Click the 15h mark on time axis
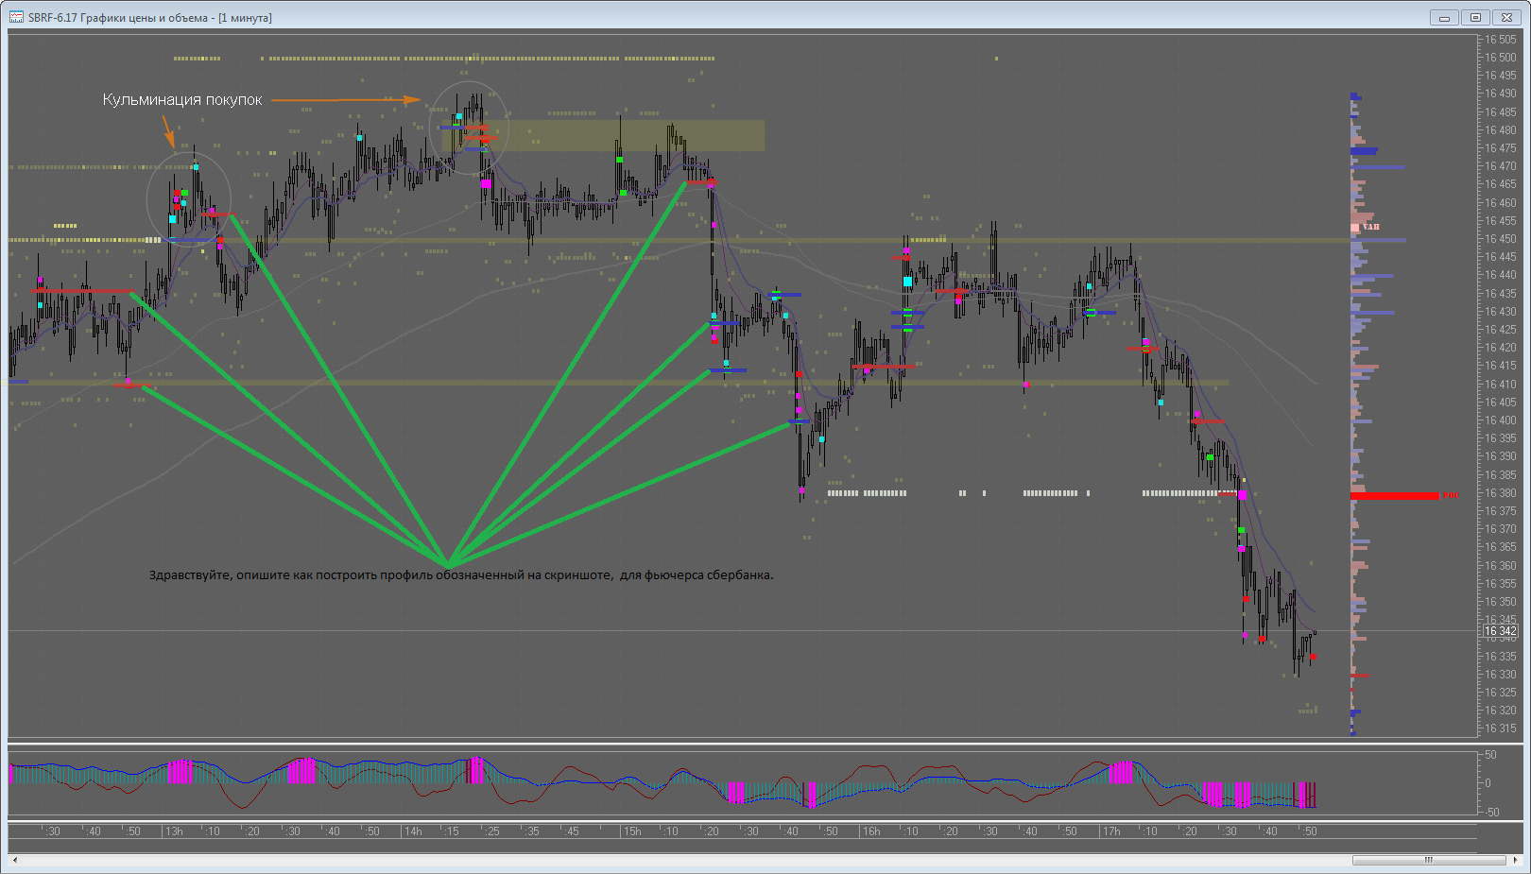The height and width of the screenshot is (874, 1531). coord(632,831)
